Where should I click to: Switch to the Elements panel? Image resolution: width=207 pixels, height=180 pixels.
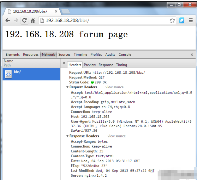[13, 55]
